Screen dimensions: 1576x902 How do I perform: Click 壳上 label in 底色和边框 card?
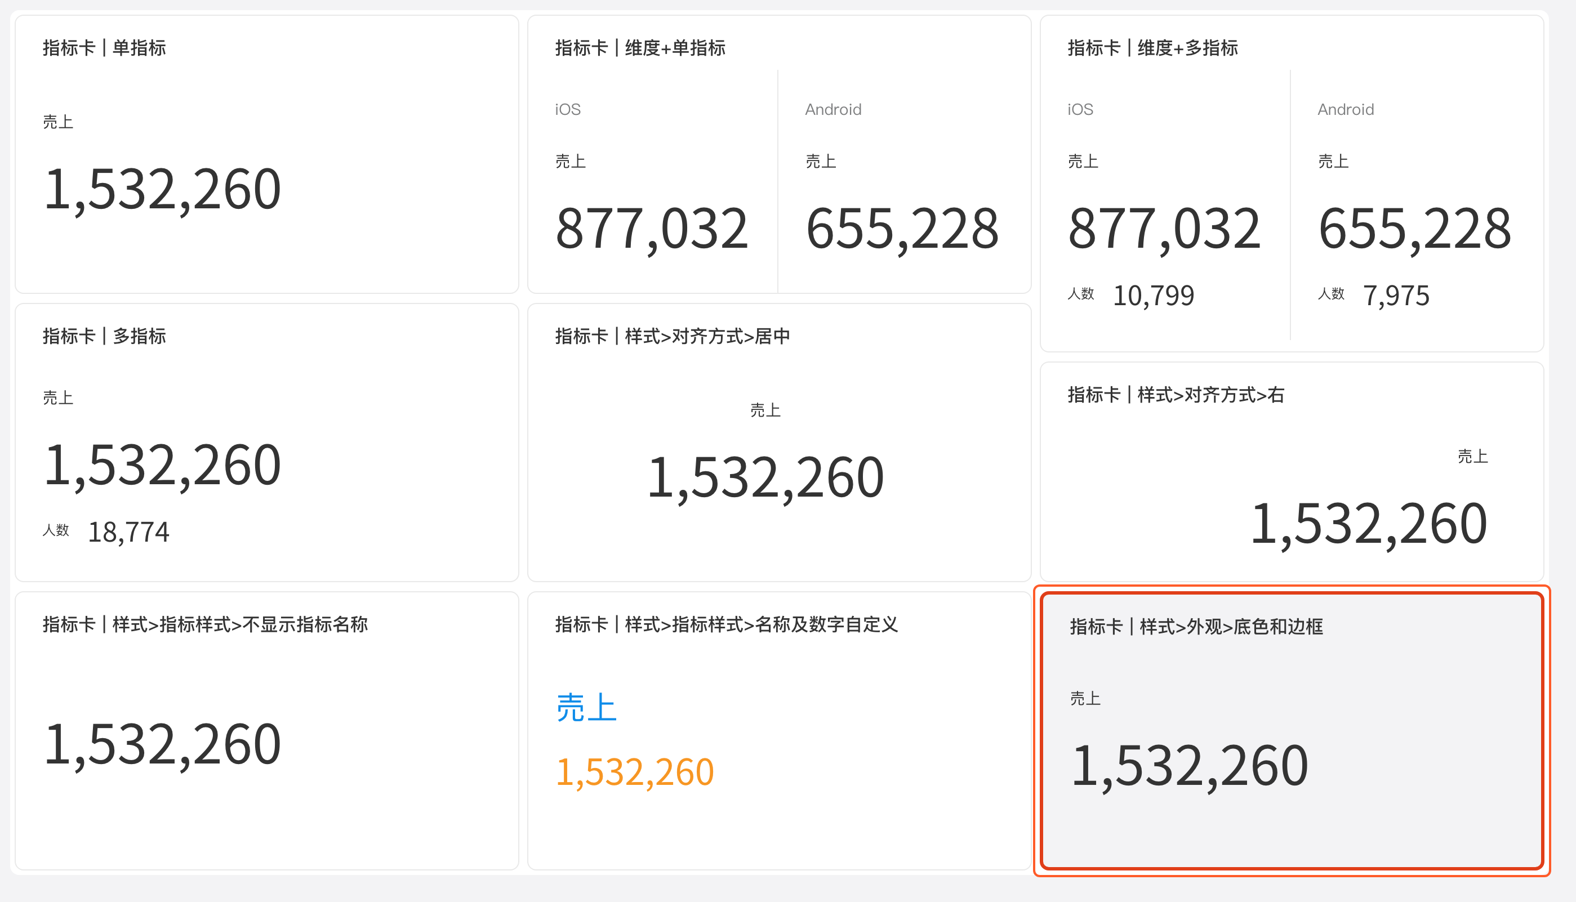(1085, 699)
